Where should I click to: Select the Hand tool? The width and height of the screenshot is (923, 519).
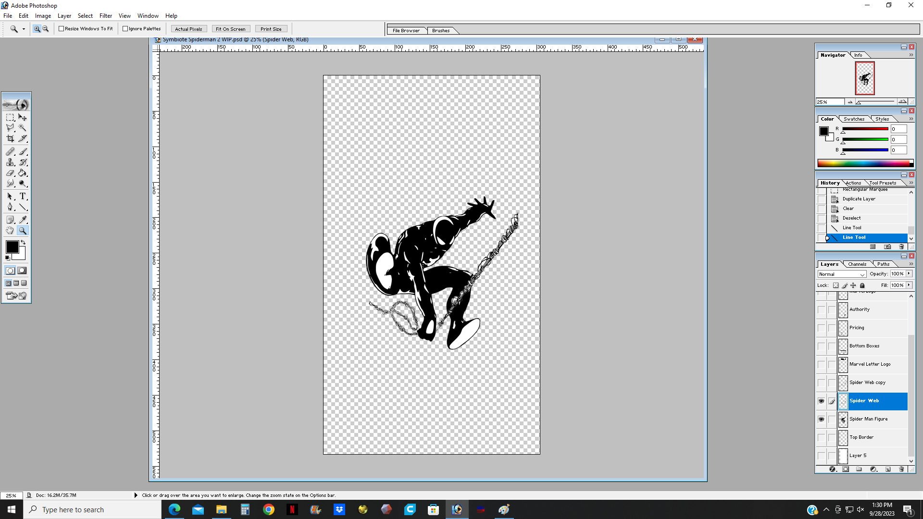click(x=10, y=231)
